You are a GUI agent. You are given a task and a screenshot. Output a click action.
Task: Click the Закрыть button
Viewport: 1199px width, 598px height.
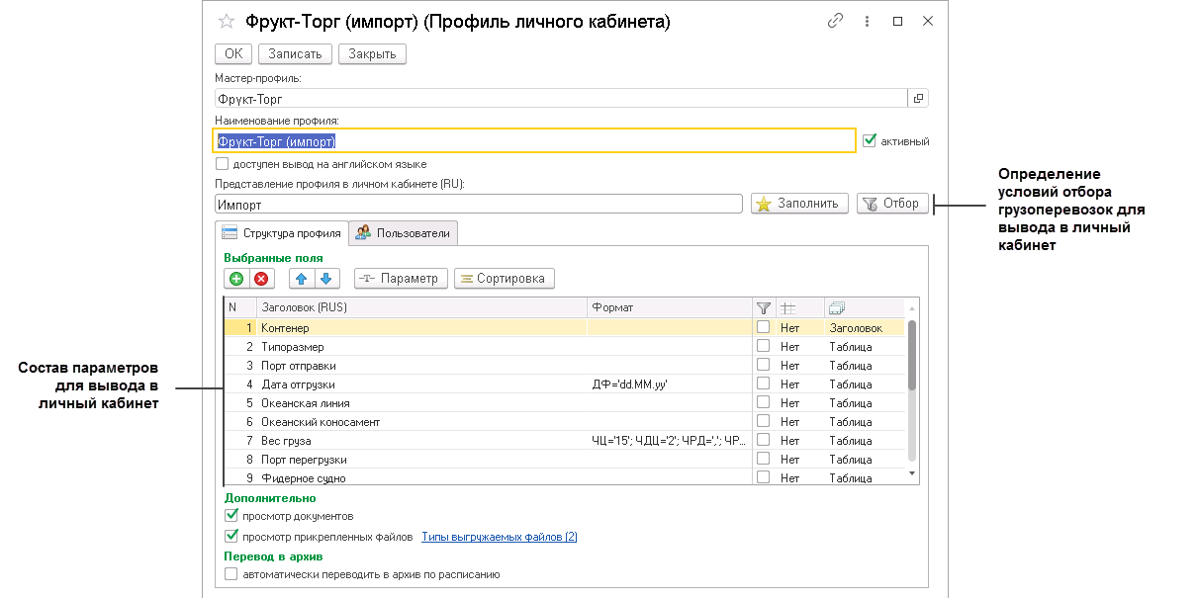[x=372, y=53]
